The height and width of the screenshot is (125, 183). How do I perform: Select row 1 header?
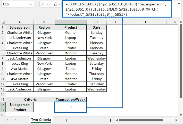point(3,27)
